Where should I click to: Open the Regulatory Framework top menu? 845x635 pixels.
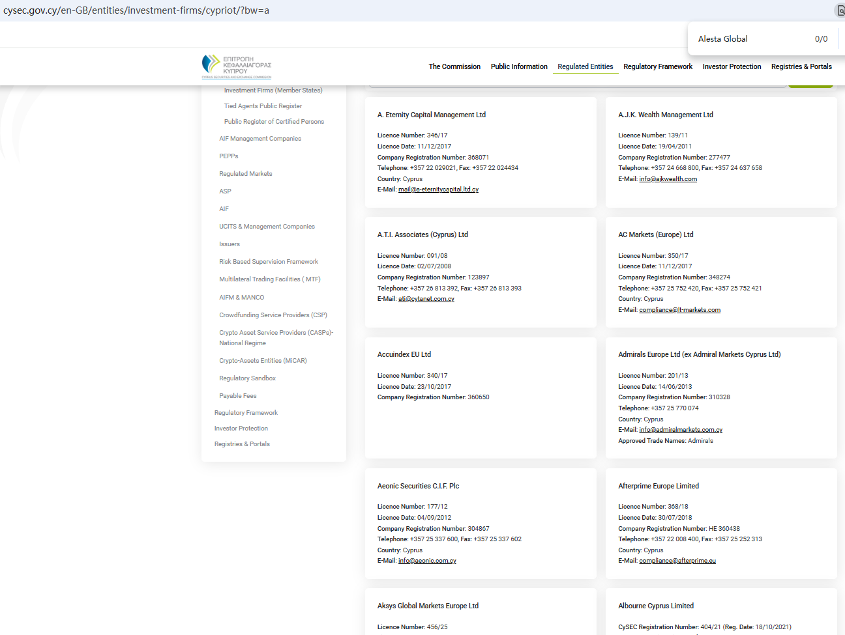tap(658, 66)
